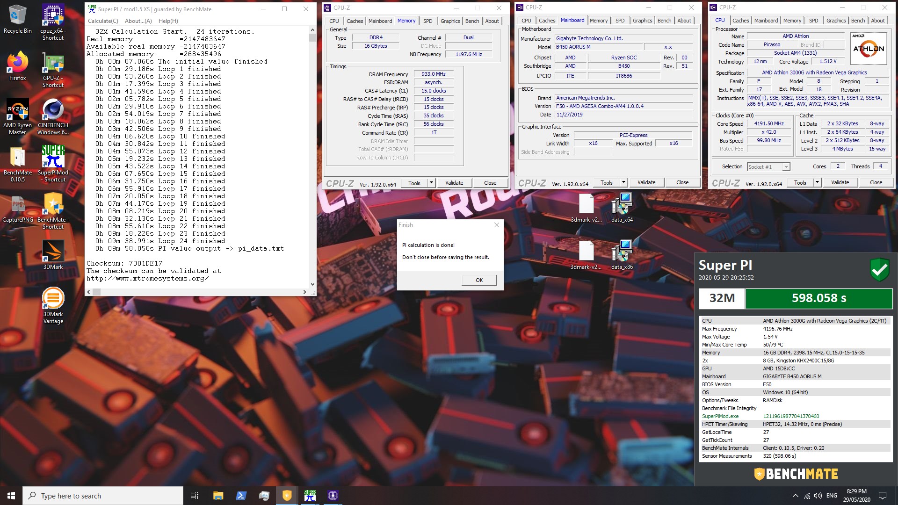This screenshot has width=898, height=505.
Task: Click Super PI vertical scrollbar down arrow
Action: tap(312, 284)
